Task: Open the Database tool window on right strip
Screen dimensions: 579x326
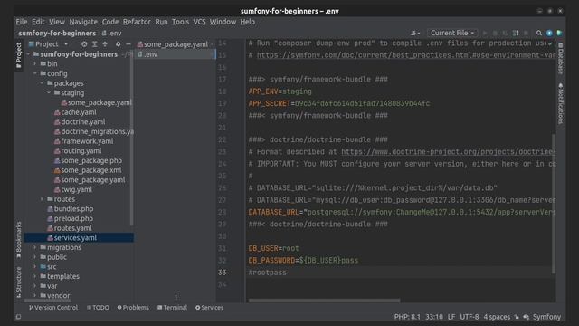Action: 561,58
